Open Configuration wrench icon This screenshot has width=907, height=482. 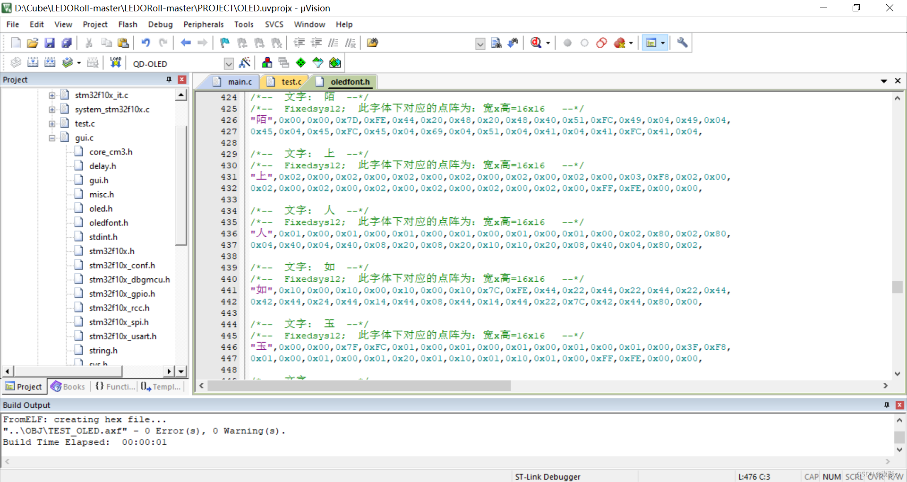682,43
